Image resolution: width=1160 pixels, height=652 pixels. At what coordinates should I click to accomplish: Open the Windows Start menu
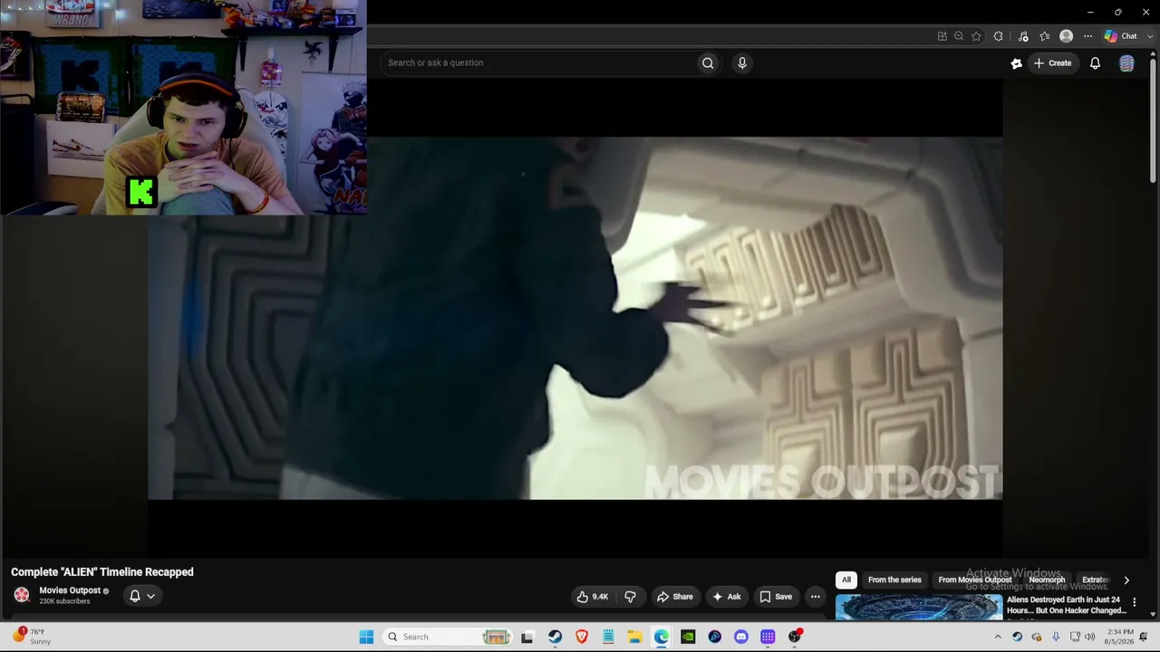[366, 637]
